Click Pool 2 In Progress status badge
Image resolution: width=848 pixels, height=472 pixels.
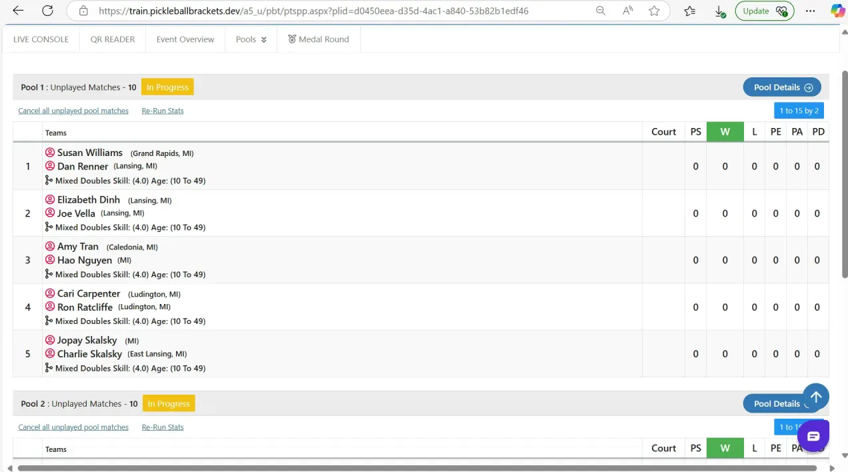click(169, 403)
